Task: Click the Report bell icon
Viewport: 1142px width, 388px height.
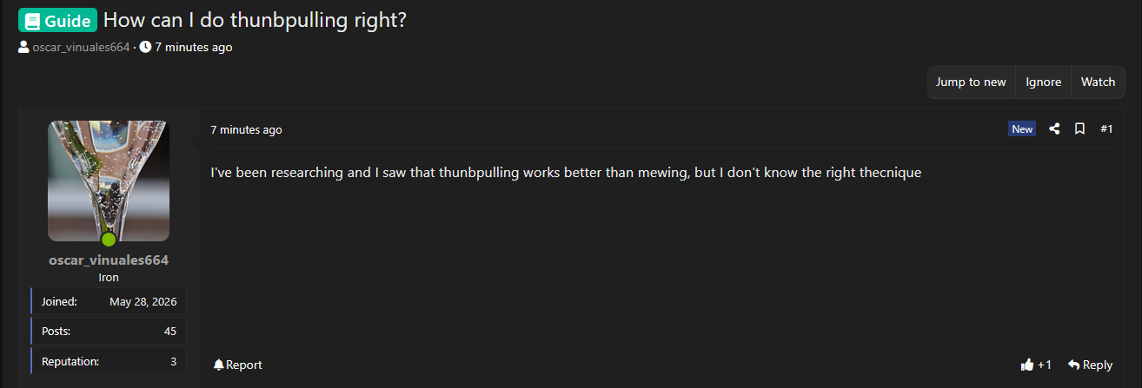Action: [218, 365]
